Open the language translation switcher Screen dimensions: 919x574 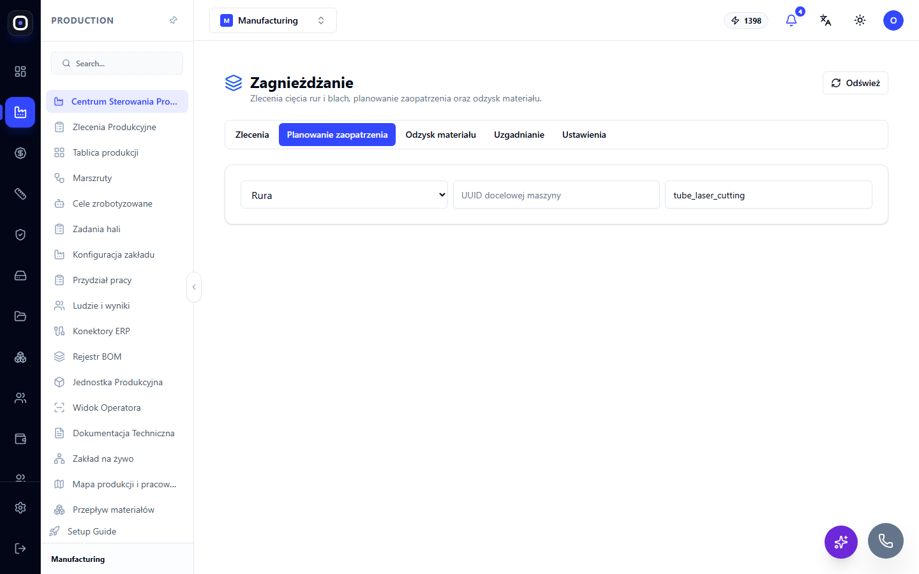pos(825,20)
